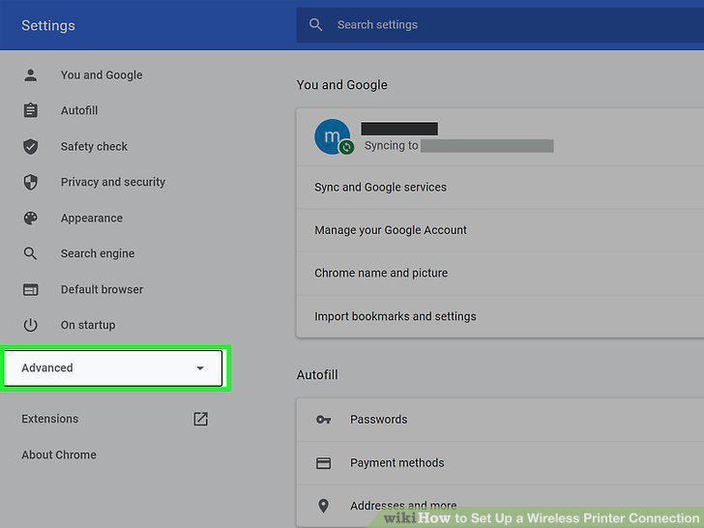
Task: Select Search engine in the sidebar
Action: click(x=98, y=253)
